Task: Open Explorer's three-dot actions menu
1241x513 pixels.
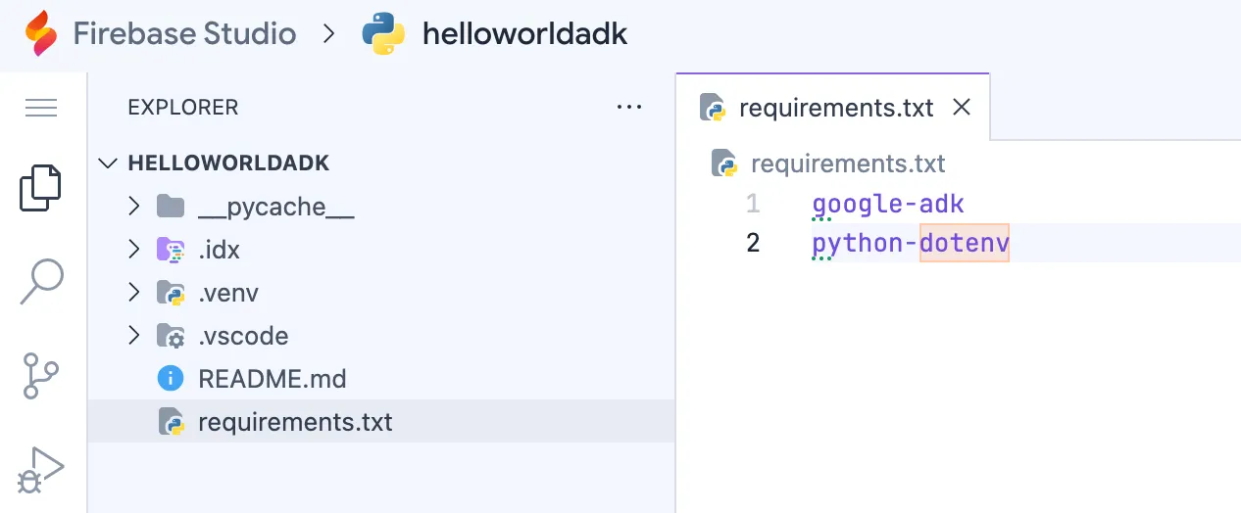Action: [628, 108]
